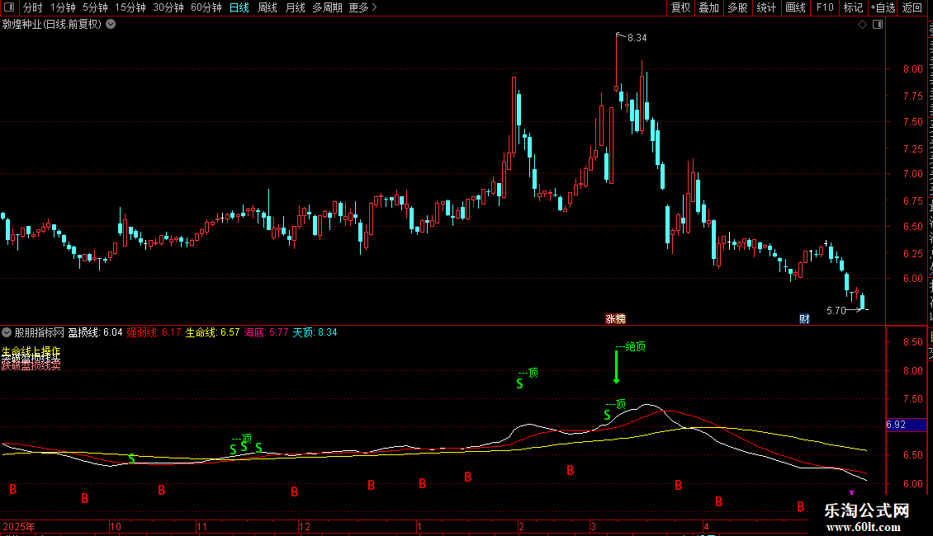This screenshot has height=536, width=933.
Task: Click the 8.34 high price label
Action: pos(637,37)
